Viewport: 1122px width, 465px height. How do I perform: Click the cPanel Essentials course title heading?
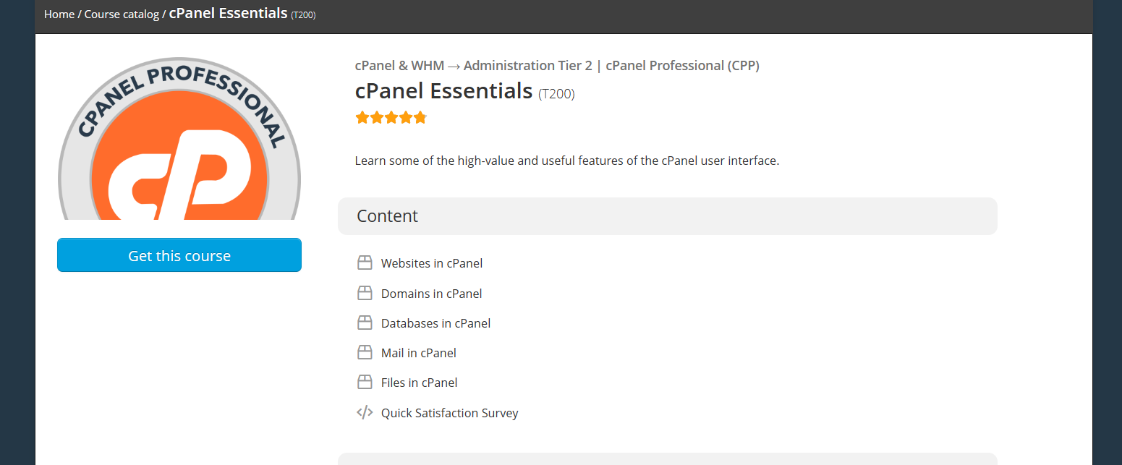443,91
